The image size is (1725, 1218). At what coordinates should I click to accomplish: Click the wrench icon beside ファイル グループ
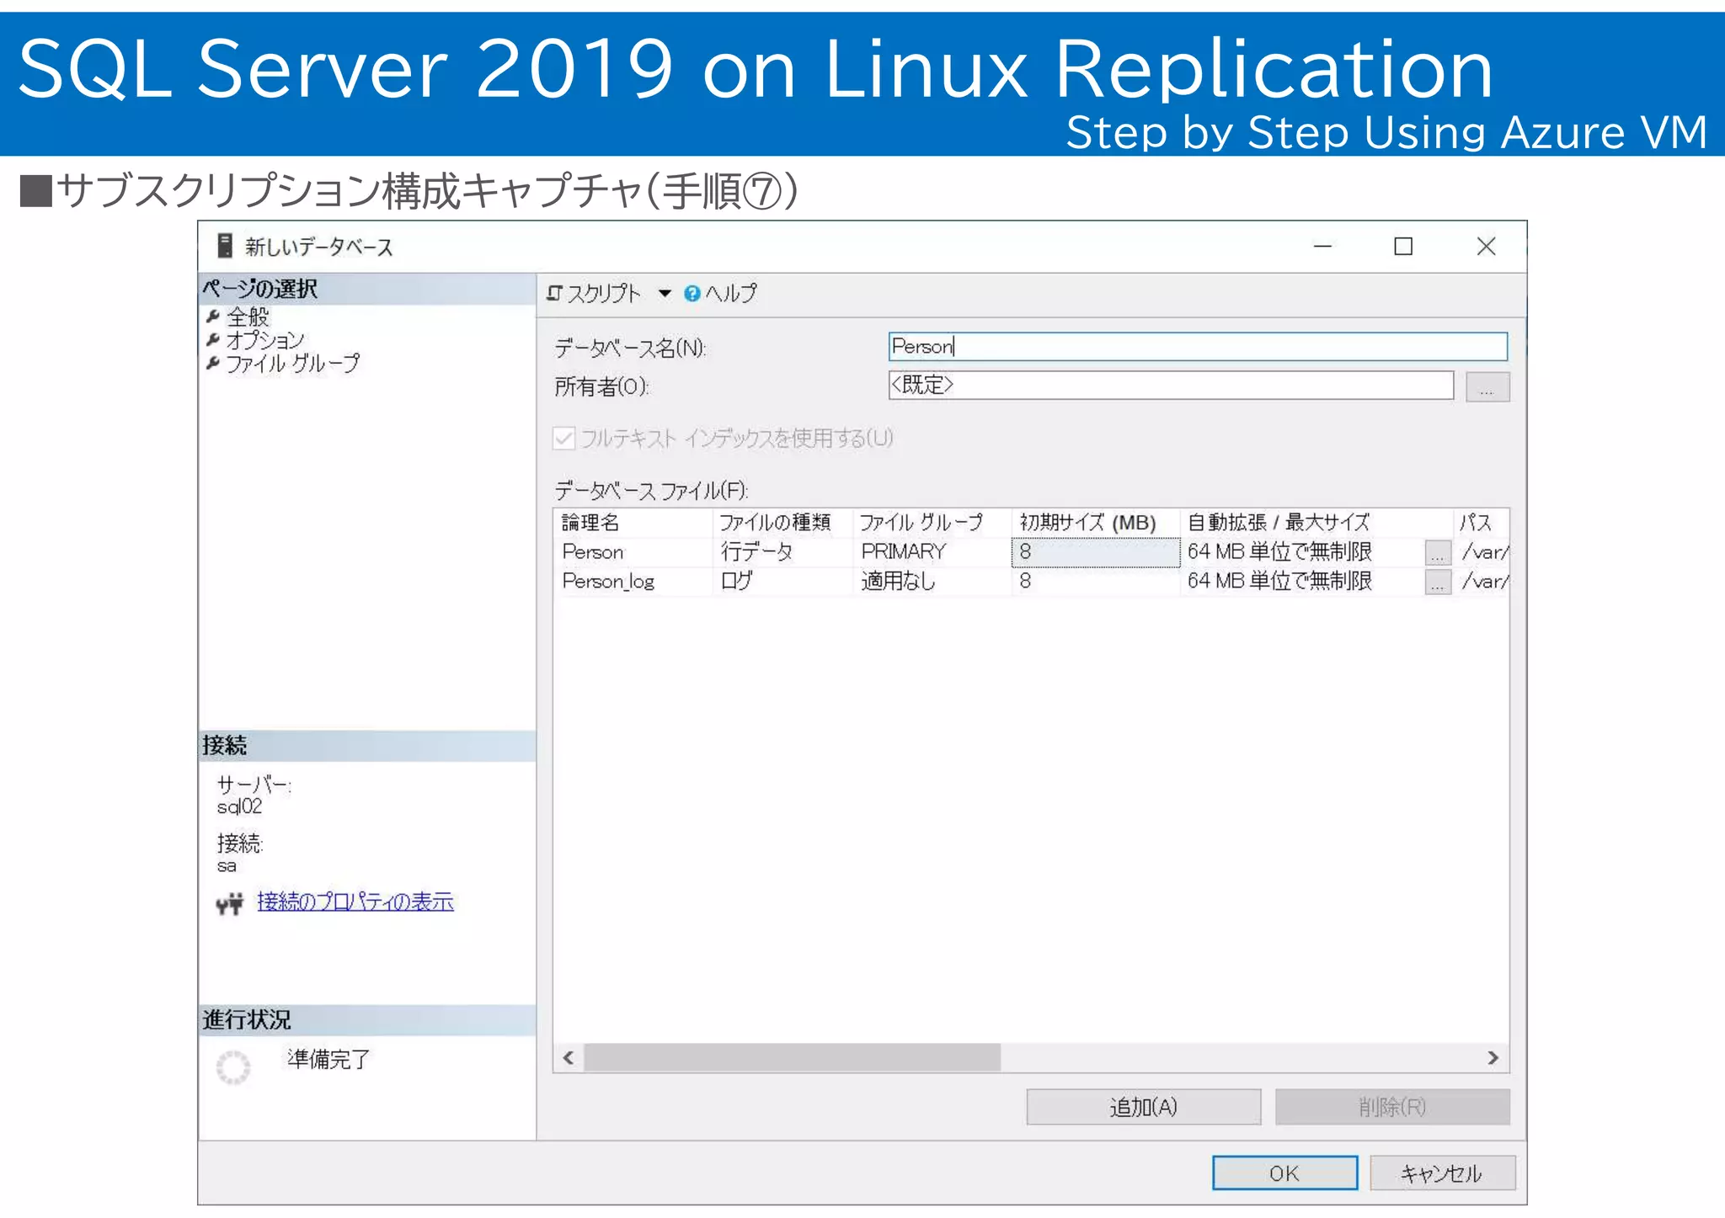click(x=213, y=364)
